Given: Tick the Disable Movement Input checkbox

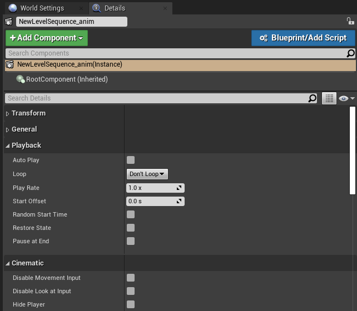Looking at the screenshot, I should click(131, 278).
